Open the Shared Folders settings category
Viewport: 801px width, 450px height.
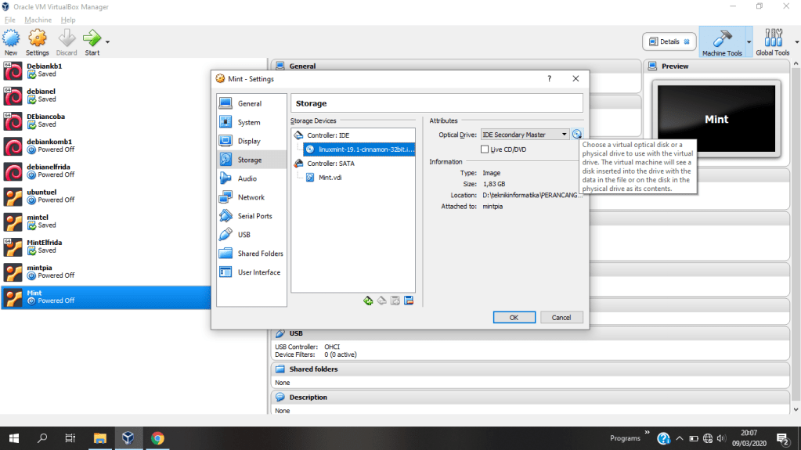260,254
